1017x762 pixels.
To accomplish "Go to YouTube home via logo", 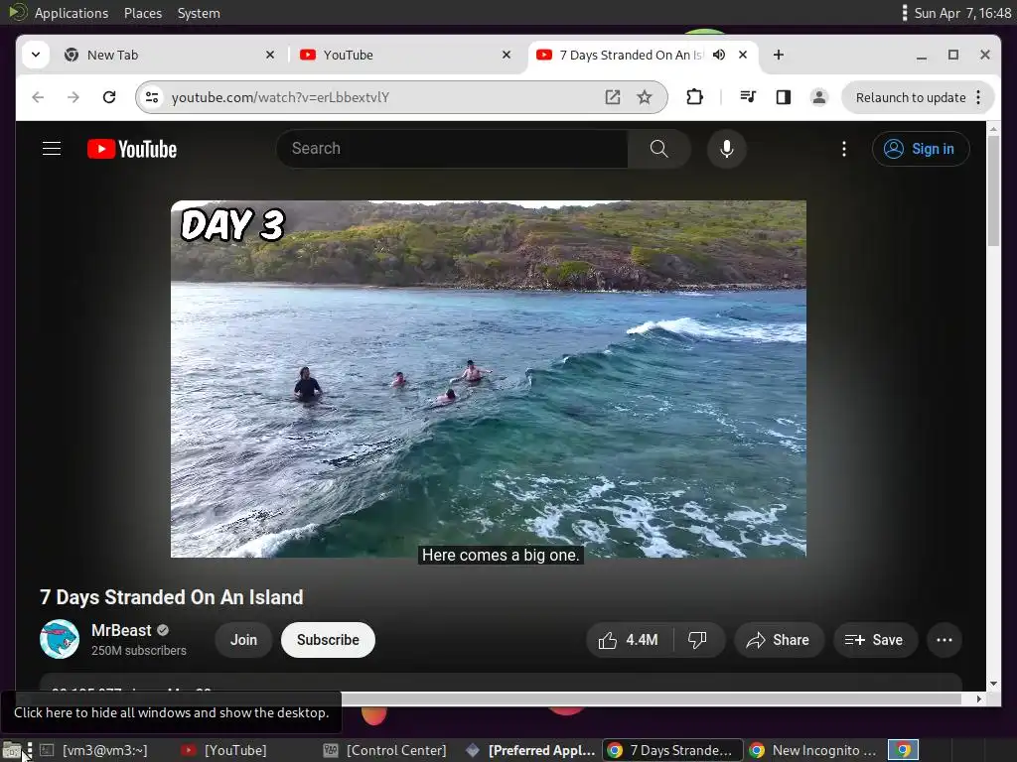I will point(132,149).
